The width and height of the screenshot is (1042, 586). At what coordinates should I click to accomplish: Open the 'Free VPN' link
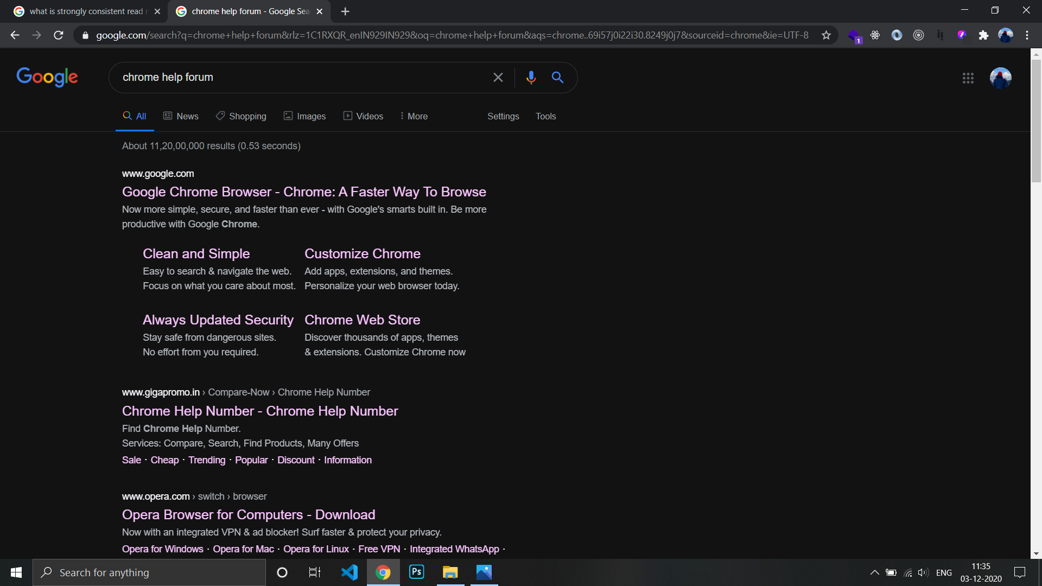click(379, 549)
